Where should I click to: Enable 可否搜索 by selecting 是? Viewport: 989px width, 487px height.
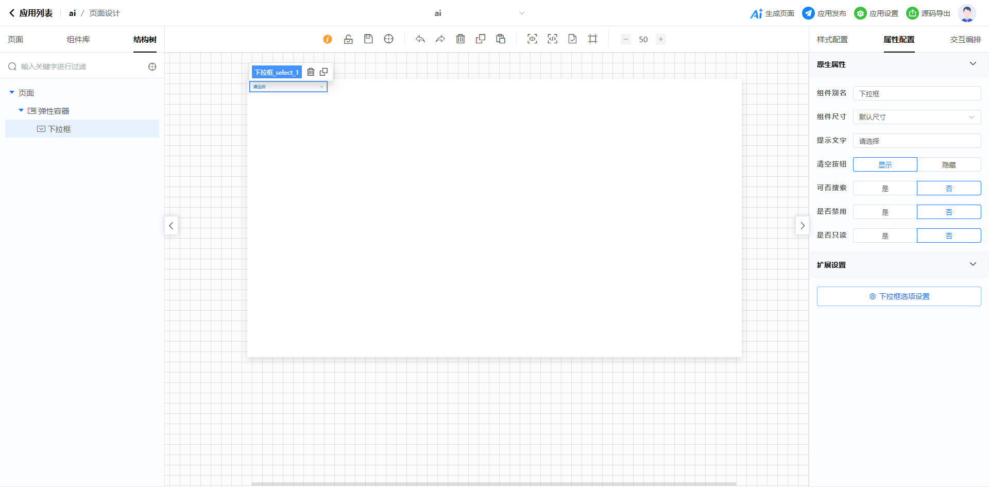(x=885, y=189)
